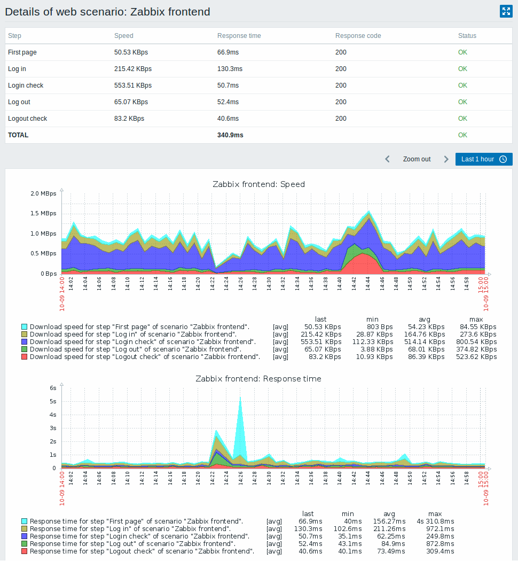
Task: Open the Last 1 hour time selector
Action: (x=484, y=159)
